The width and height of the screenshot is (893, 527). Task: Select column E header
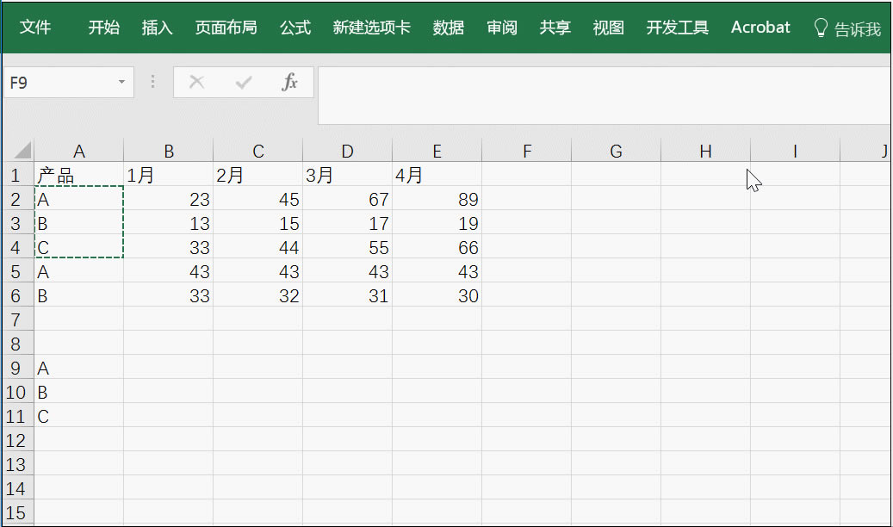(x=437, y=151)
